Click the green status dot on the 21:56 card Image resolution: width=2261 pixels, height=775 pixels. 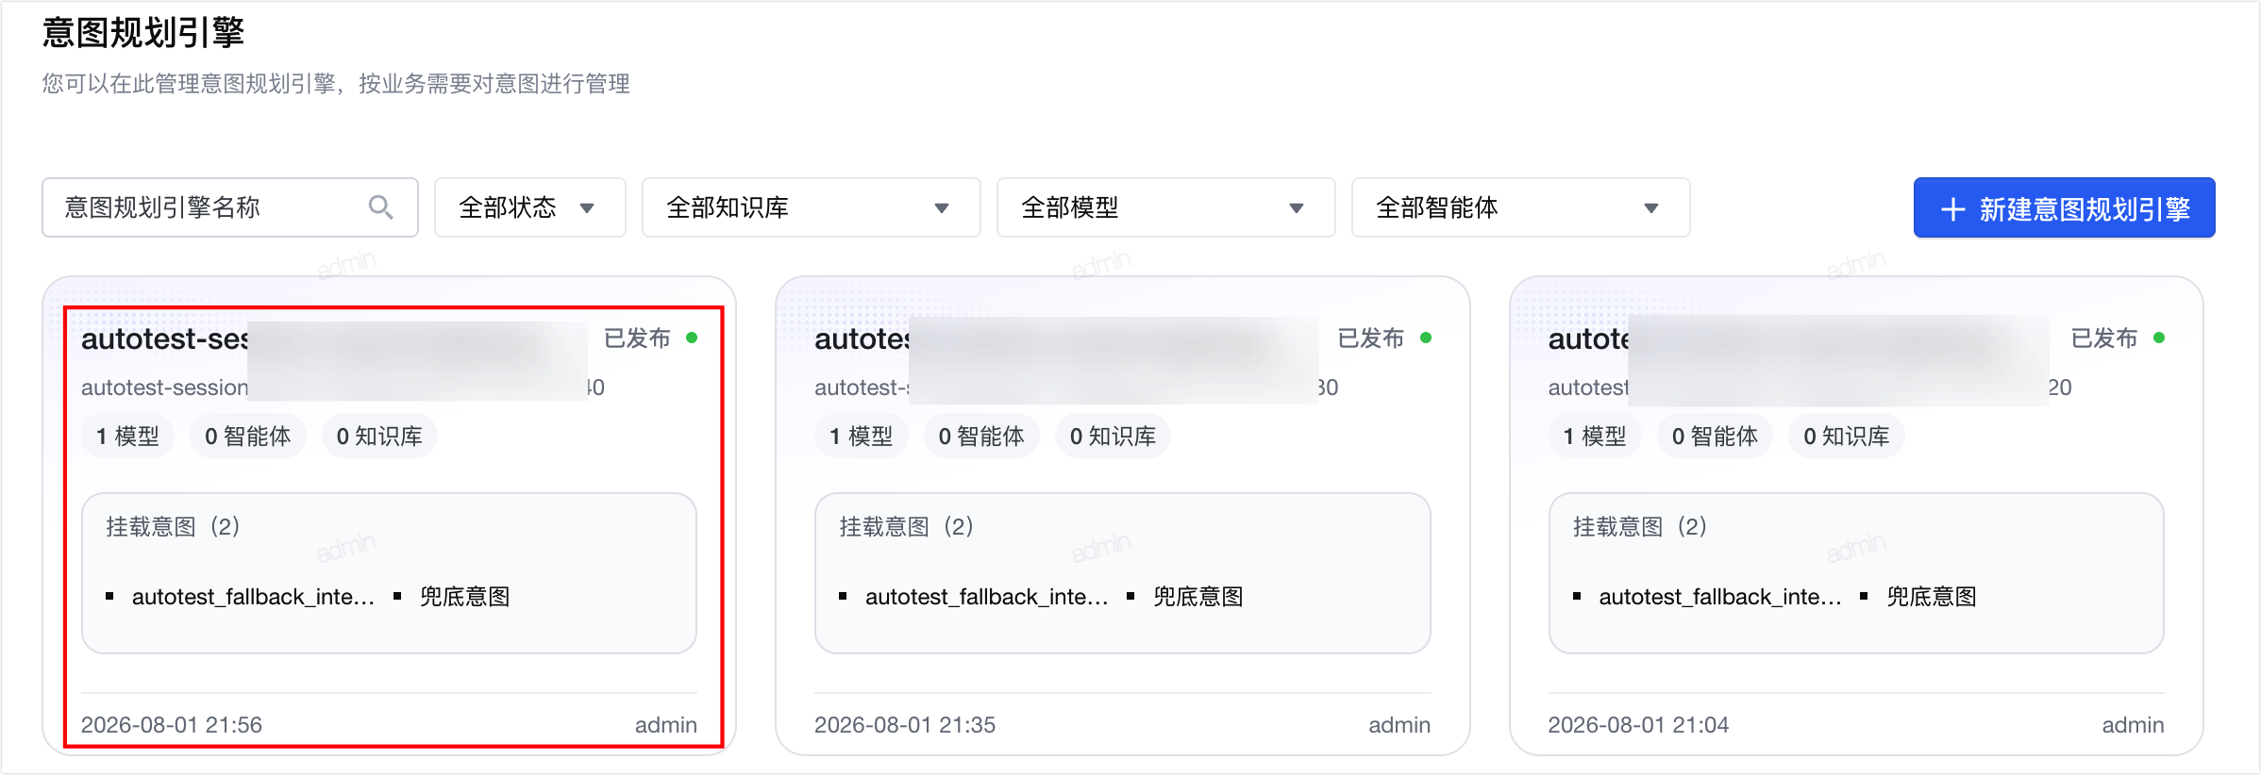[693, 338]
